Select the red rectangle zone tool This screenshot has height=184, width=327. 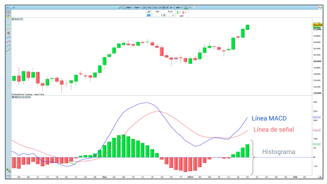[x=8, y=42]
